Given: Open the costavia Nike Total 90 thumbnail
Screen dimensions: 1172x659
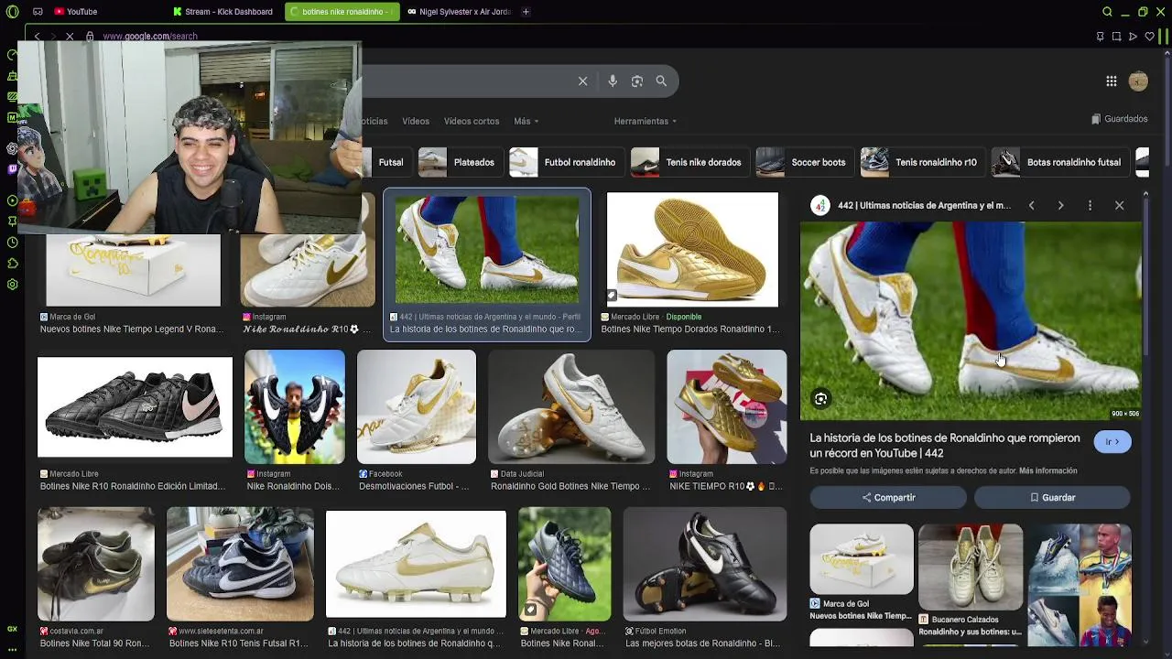Looking at the screenshot, I should point(96,564).
